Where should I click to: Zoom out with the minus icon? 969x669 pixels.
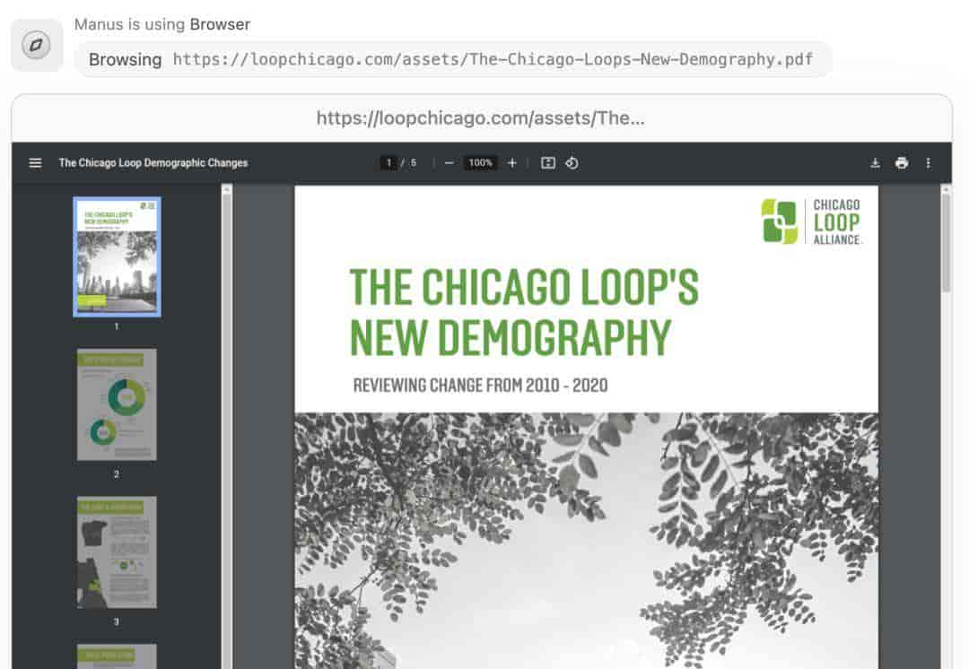450,163
